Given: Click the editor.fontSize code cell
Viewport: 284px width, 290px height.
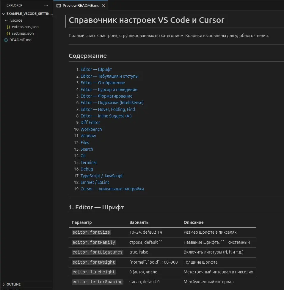Looking at the screenshot, I should [91, 232].
